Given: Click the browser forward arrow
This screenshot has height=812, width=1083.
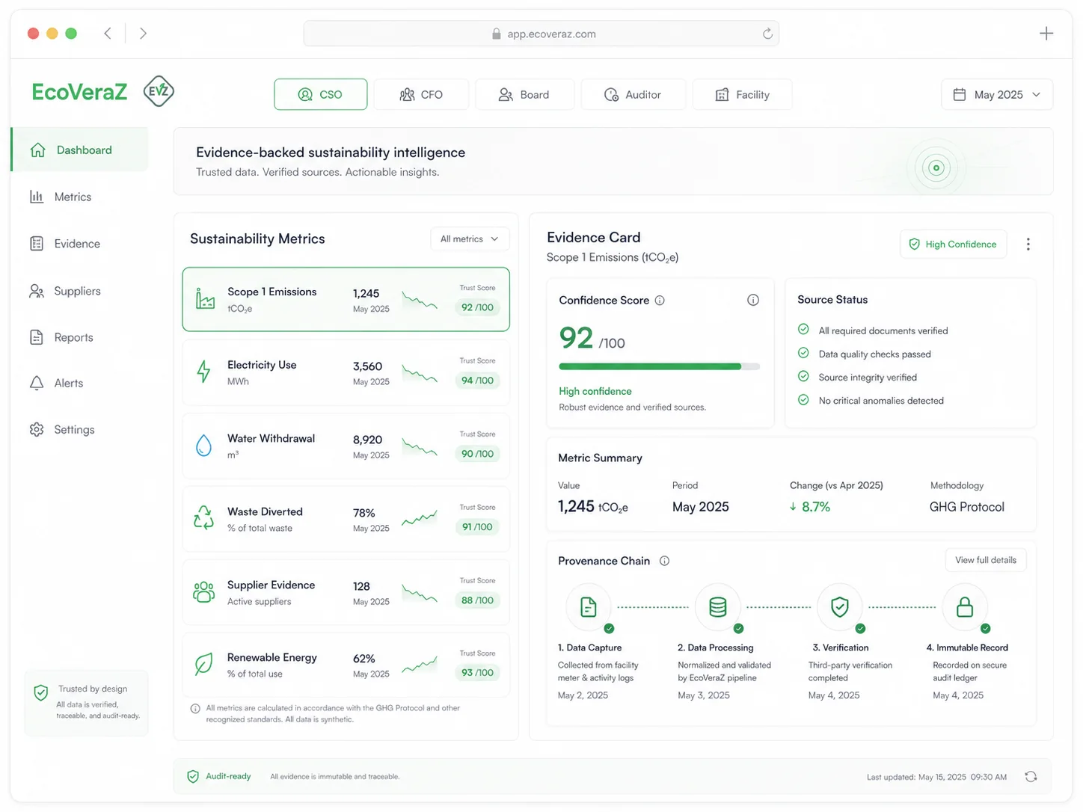Looking at the screenshot, I should tap(143, 33).
